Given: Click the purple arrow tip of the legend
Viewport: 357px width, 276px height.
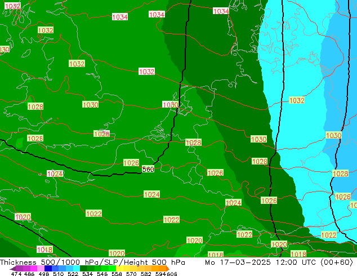Looking at the screenshot, I should coord(13,269).
